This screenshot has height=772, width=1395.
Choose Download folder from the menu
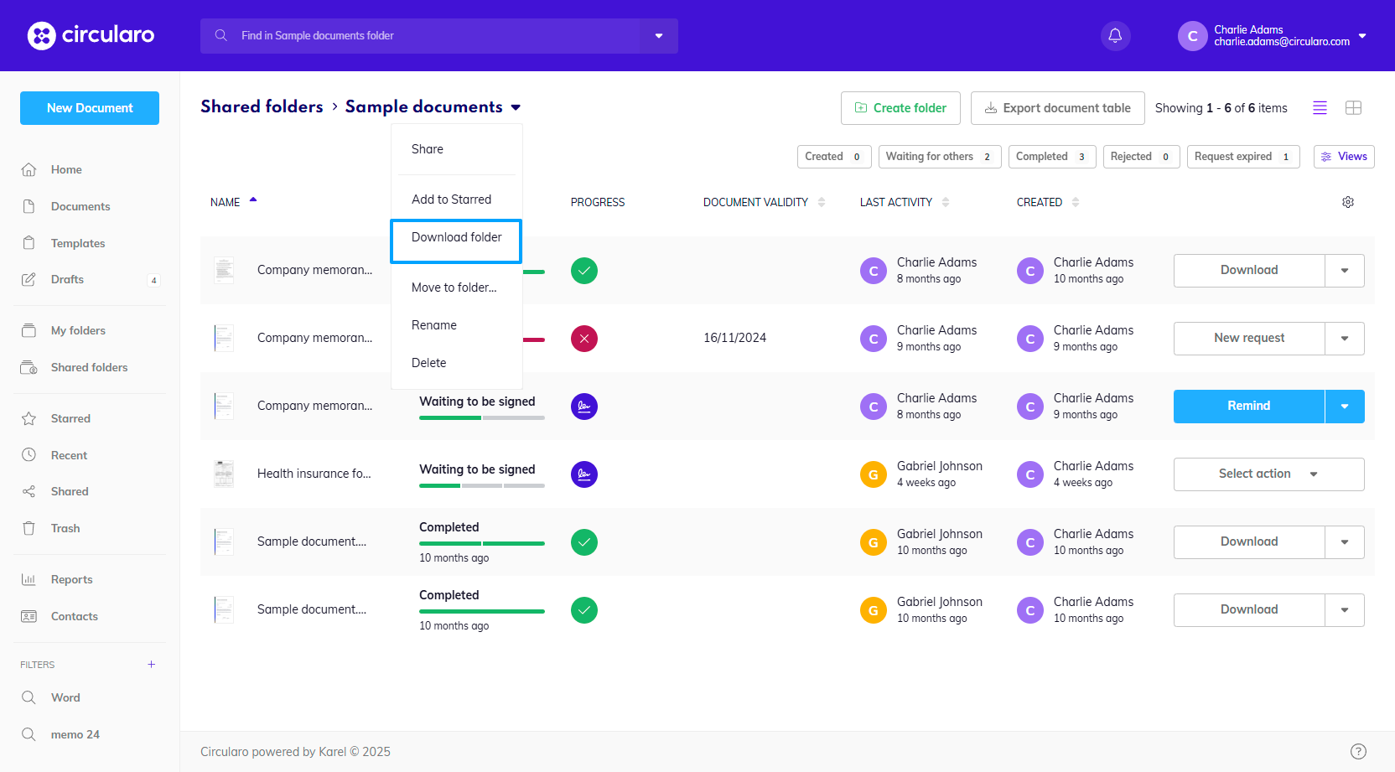(456, 237)
